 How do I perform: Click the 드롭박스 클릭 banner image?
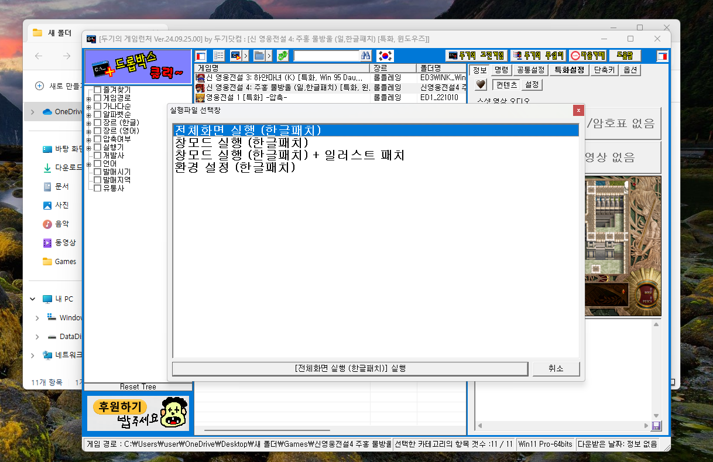(x=138, y=66)
